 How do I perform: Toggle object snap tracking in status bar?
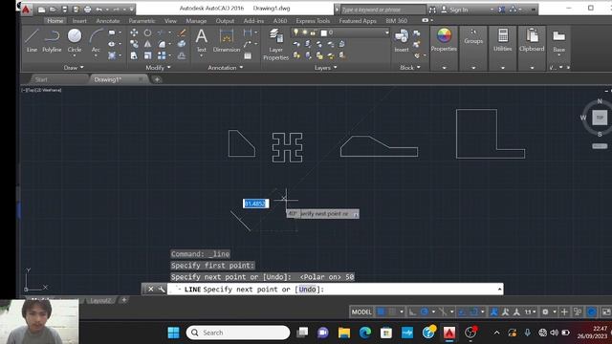(462, 312)
